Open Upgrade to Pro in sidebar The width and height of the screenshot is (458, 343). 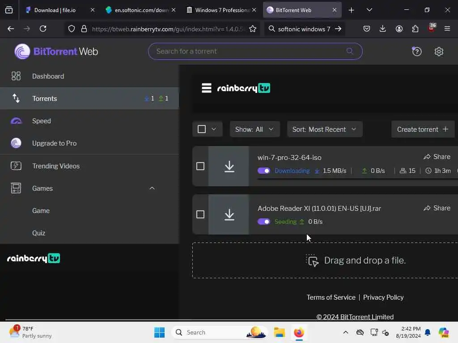coord(89,143)
